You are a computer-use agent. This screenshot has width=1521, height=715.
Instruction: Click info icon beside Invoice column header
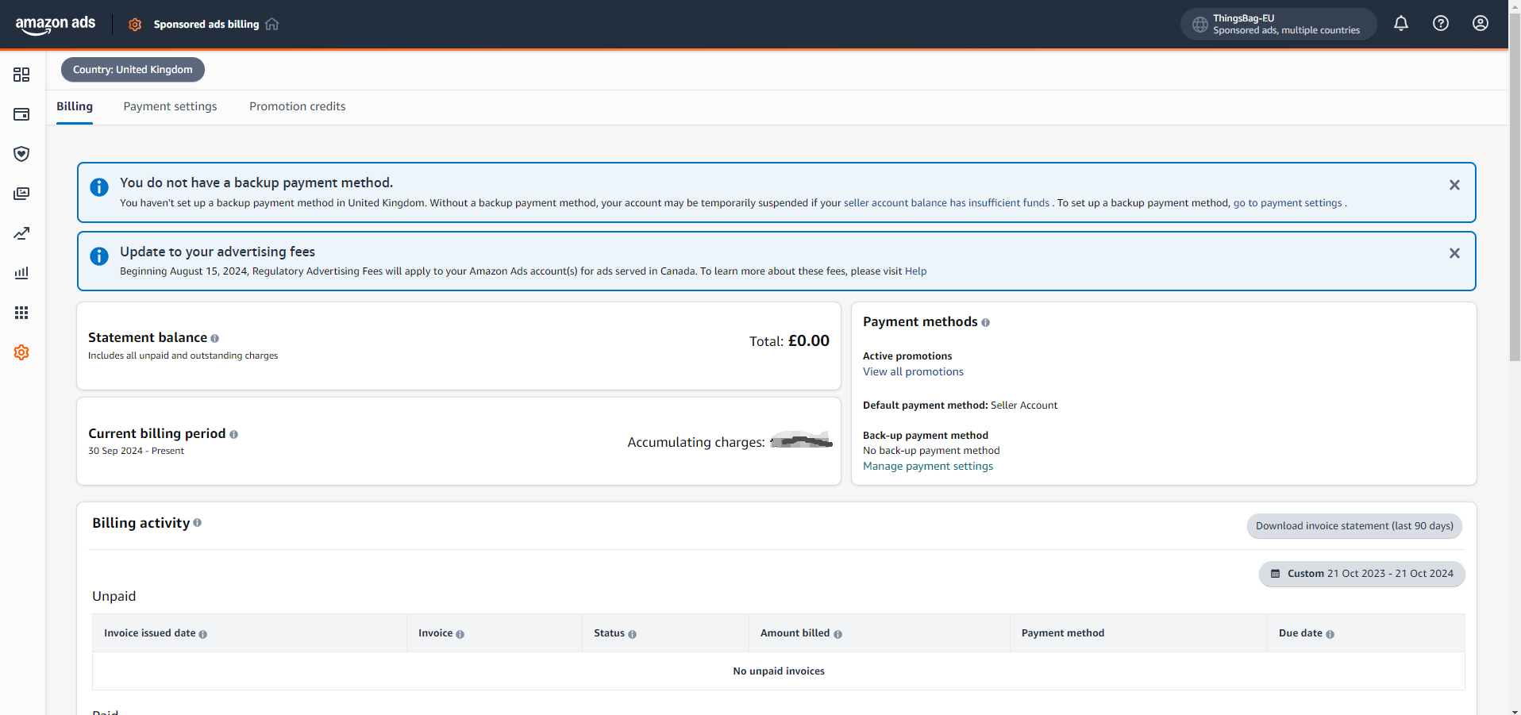point(460,634)
